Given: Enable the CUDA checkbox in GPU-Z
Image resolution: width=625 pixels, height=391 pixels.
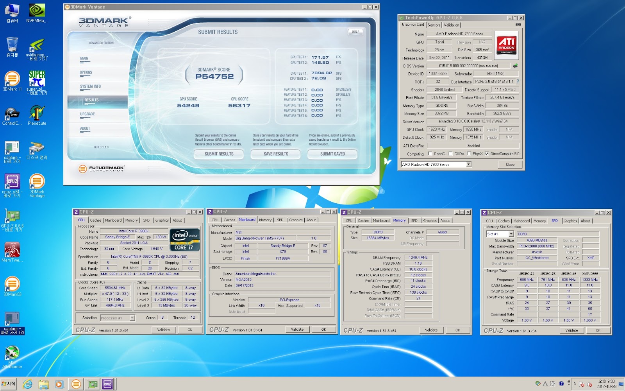Looking at the screenshot, I should (450, 154).
